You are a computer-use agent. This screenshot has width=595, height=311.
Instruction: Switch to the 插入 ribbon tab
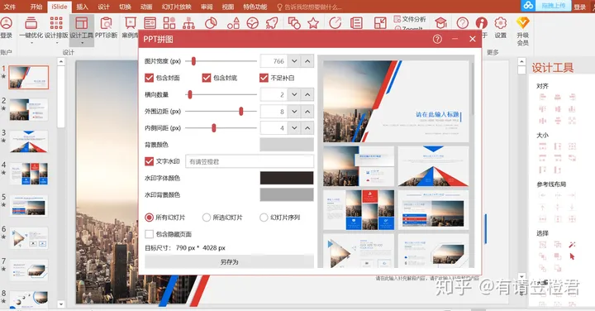82,7
